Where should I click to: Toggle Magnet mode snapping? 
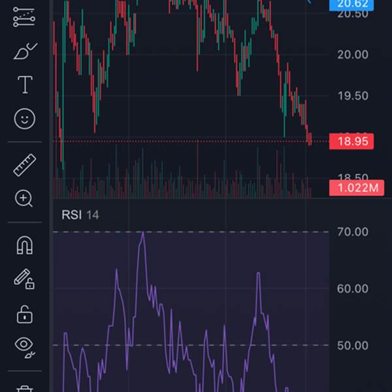25,246
